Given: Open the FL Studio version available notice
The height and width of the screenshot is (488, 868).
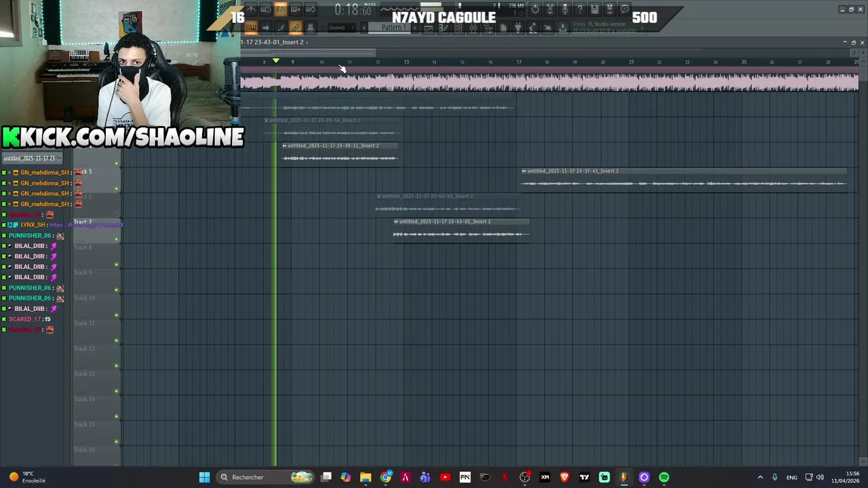Looking at the screenshot, I should point(605,27).
